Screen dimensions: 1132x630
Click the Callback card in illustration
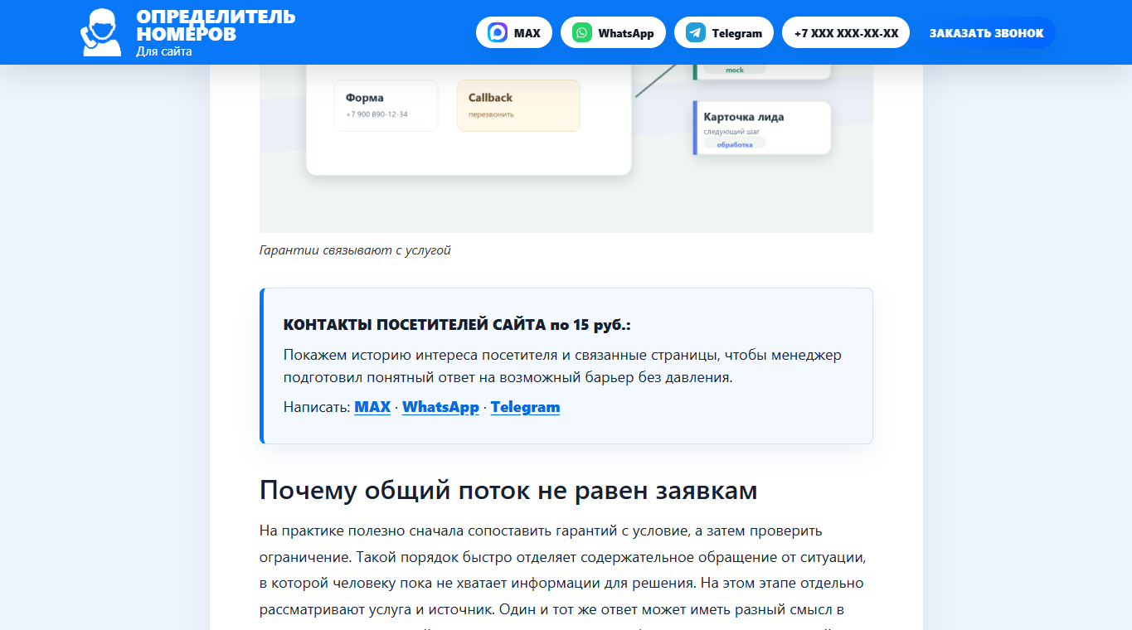(518, 105)
